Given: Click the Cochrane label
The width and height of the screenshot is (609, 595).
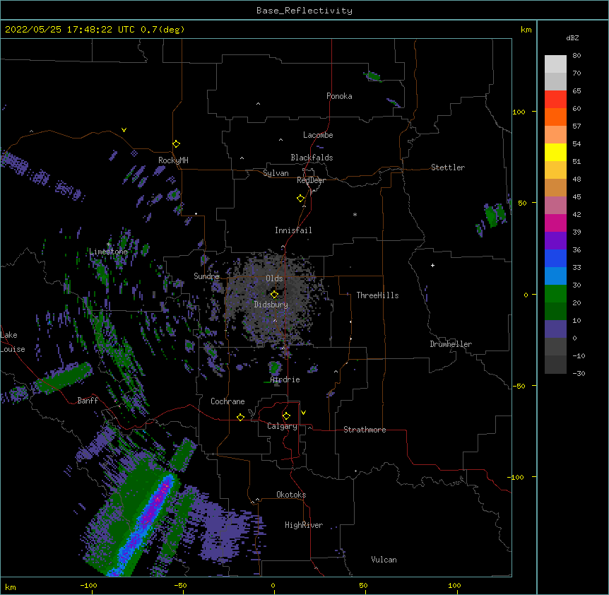Looking at the screenshot, I should click(227, 401).
